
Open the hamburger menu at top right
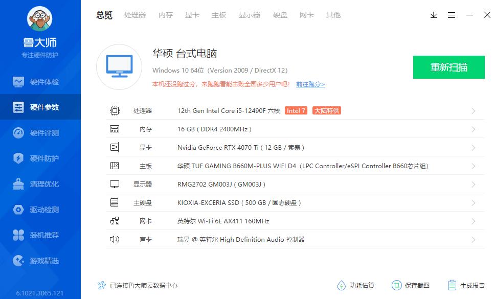tap(451, 15)
